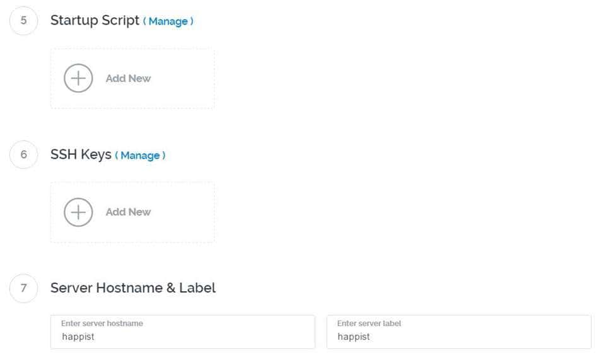
Task: Click the Server Hostname & Label heading
Action: click(133, 288)
